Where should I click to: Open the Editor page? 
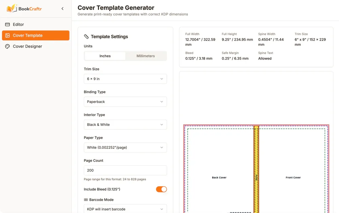click(36, 24)
